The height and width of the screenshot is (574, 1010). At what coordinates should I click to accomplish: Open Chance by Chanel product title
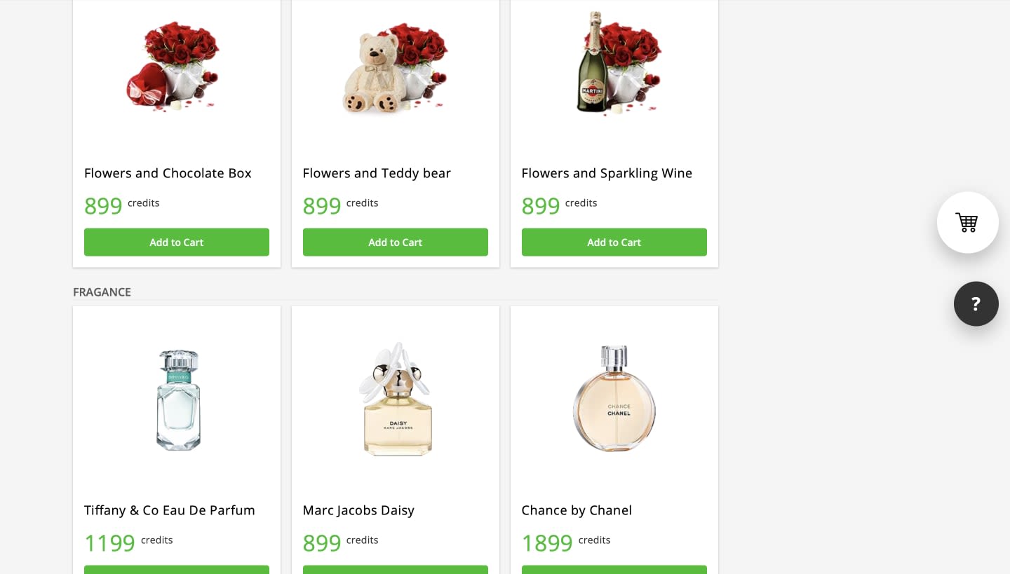pyautogui.click(x=577, y=510)
